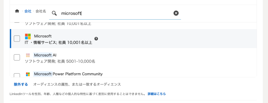Screen dimensions: 268x103
Task: Choose the Microsoft company name
Action: click(43, 36)
